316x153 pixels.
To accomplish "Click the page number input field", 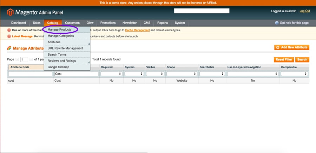I will point(24,59).
